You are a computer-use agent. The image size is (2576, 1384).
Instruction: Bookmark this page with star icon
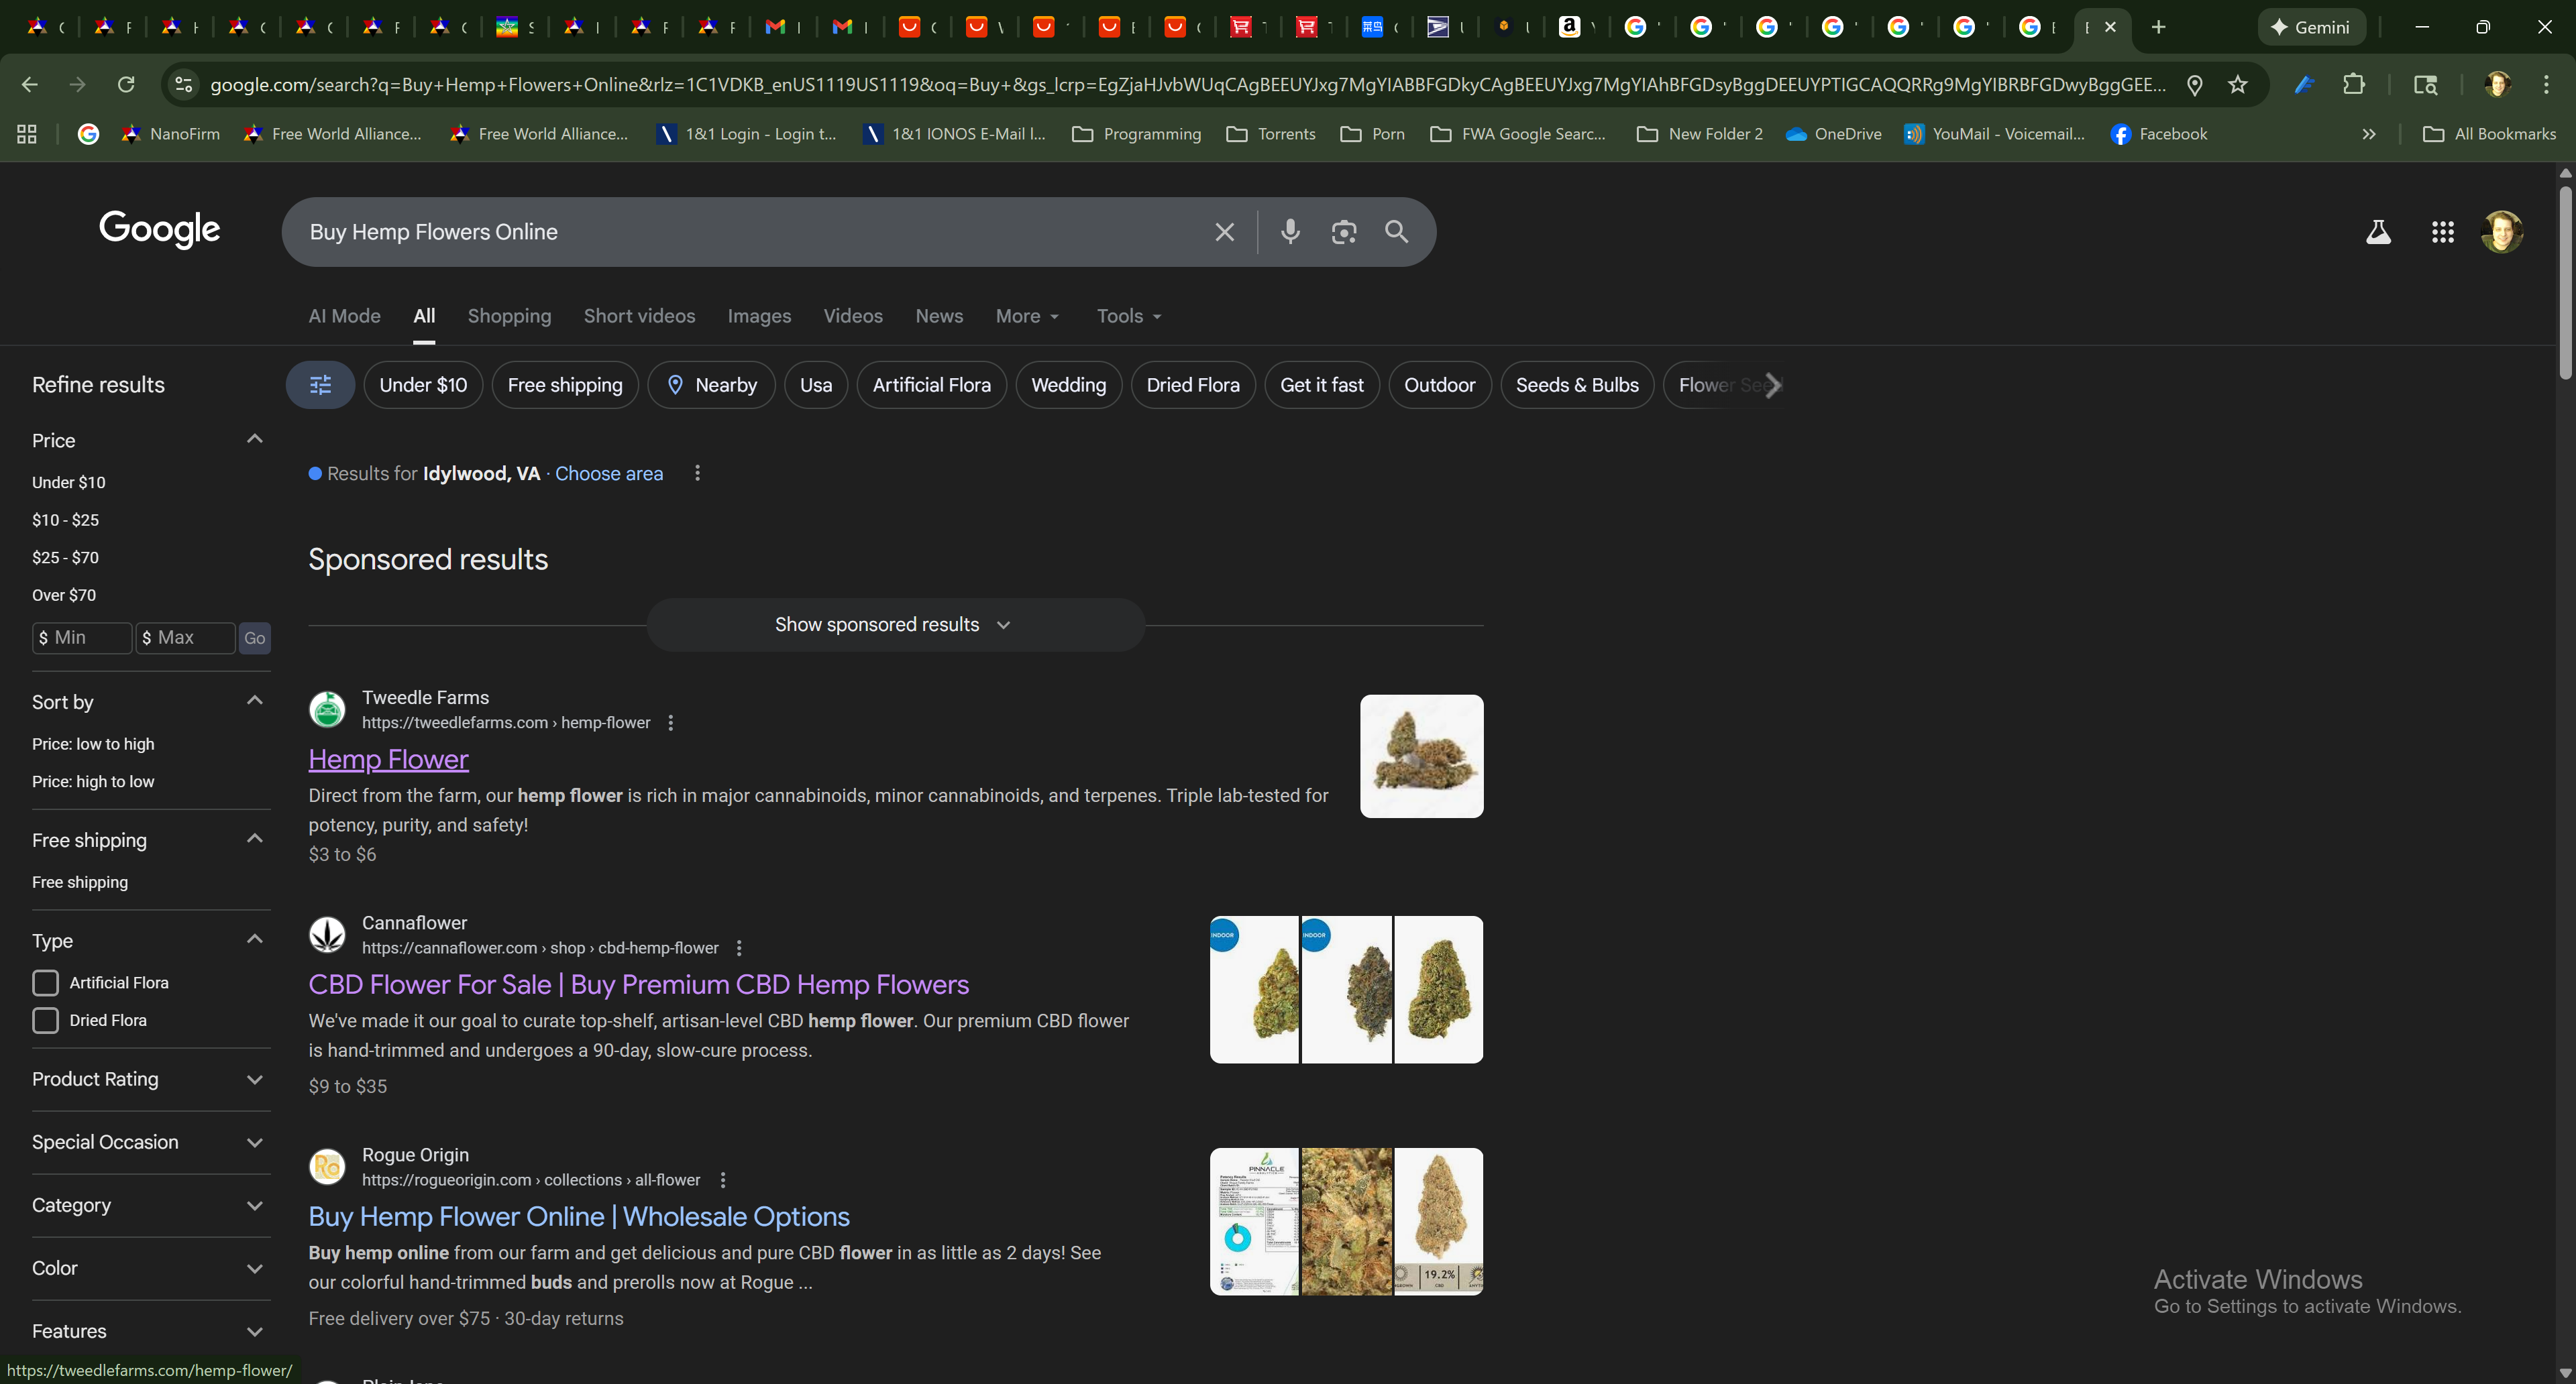[2238, 85]
